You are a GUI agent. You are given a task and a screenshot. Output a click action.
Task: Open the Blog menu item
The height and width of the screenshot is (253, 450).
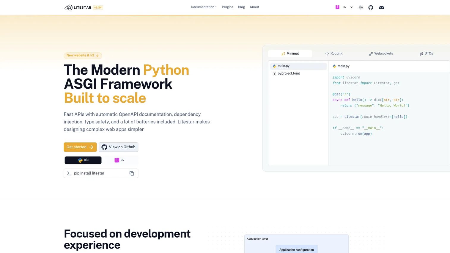(241, 7)
